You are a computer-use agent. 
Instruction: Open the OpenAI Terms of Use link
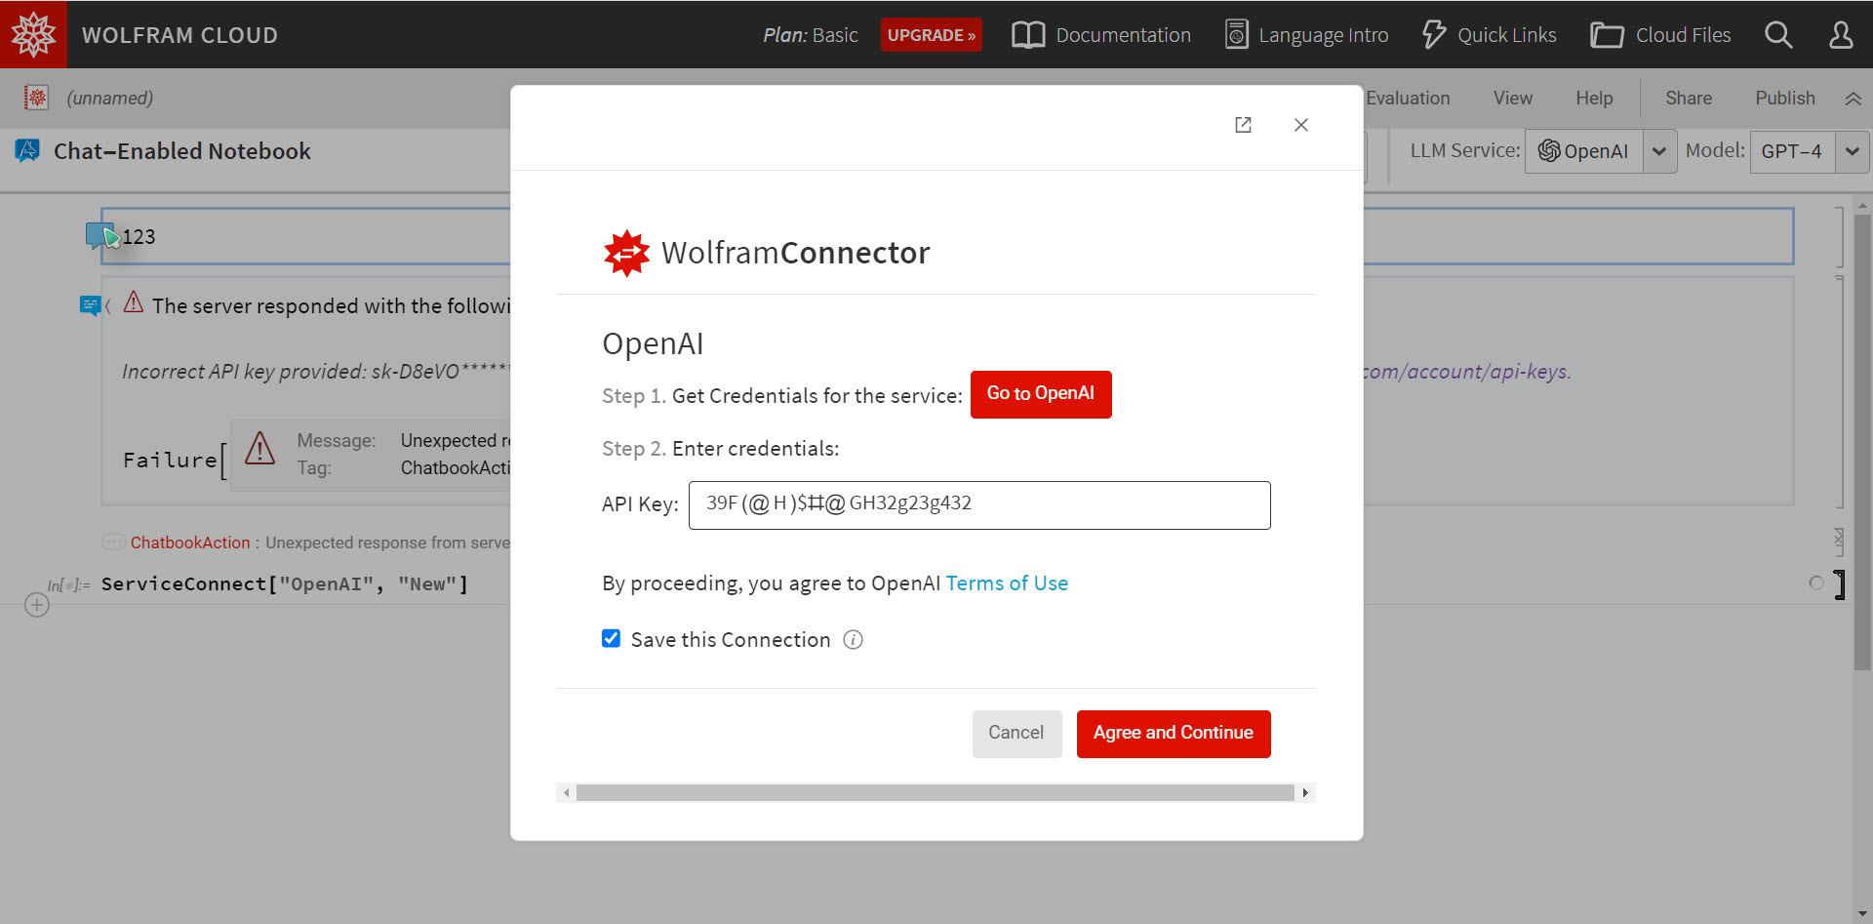pos(1007,583)
